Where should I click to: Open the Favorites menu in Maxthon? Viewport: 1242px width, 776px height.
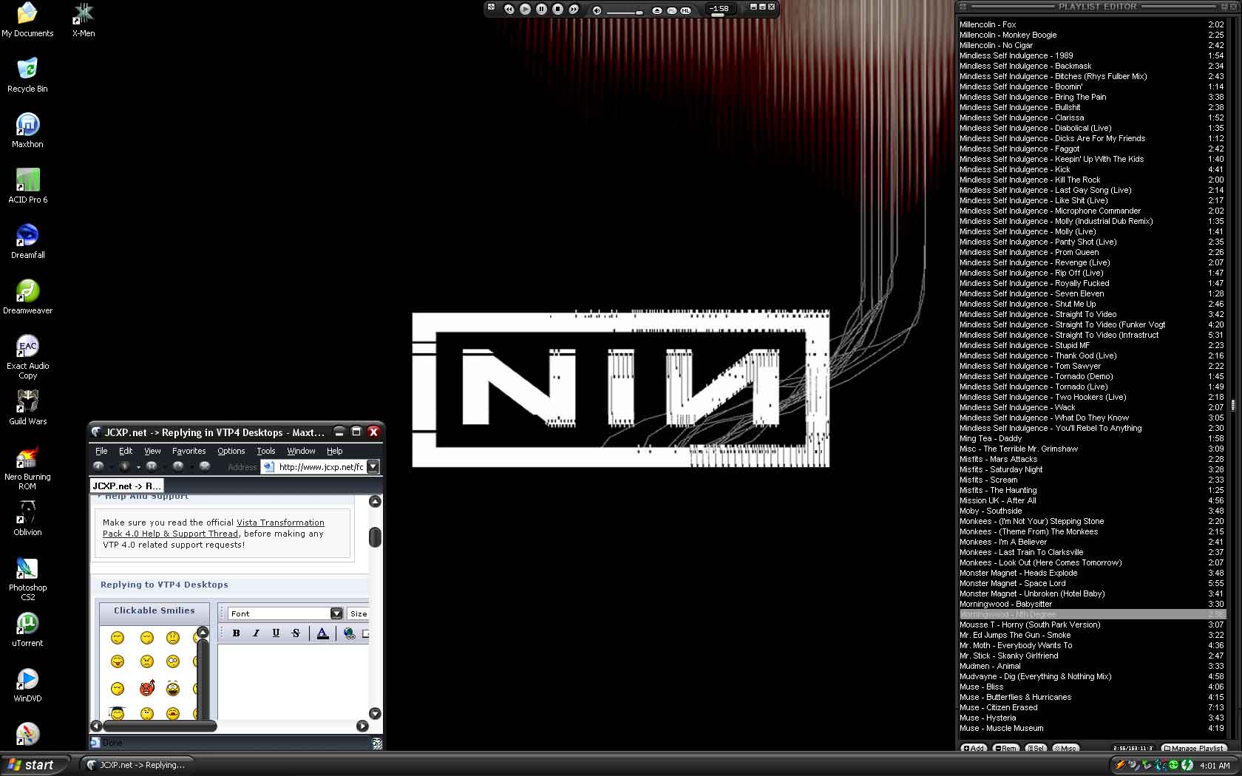point(189,451)
